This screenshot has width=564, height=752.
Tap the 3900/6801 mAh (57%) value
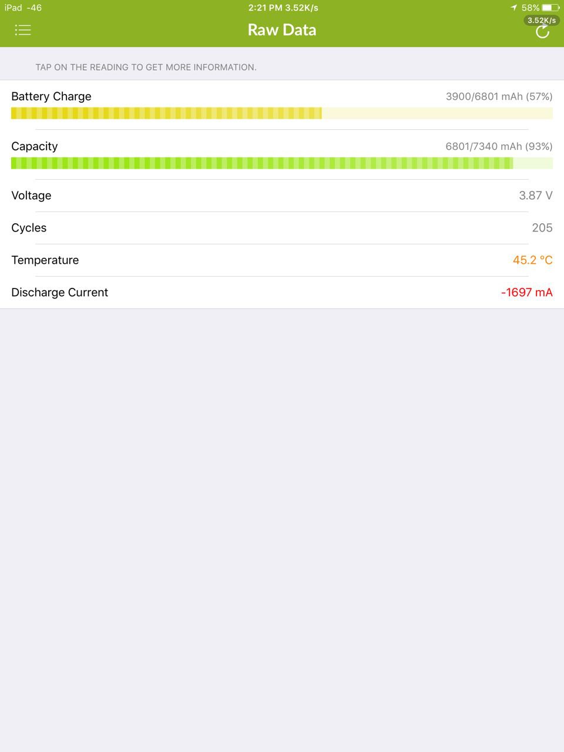499,96
